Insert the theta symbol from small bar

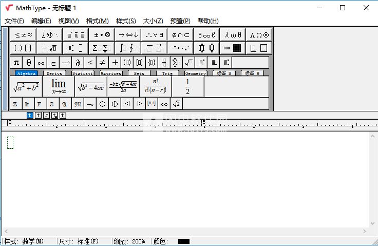click(29, 63)
